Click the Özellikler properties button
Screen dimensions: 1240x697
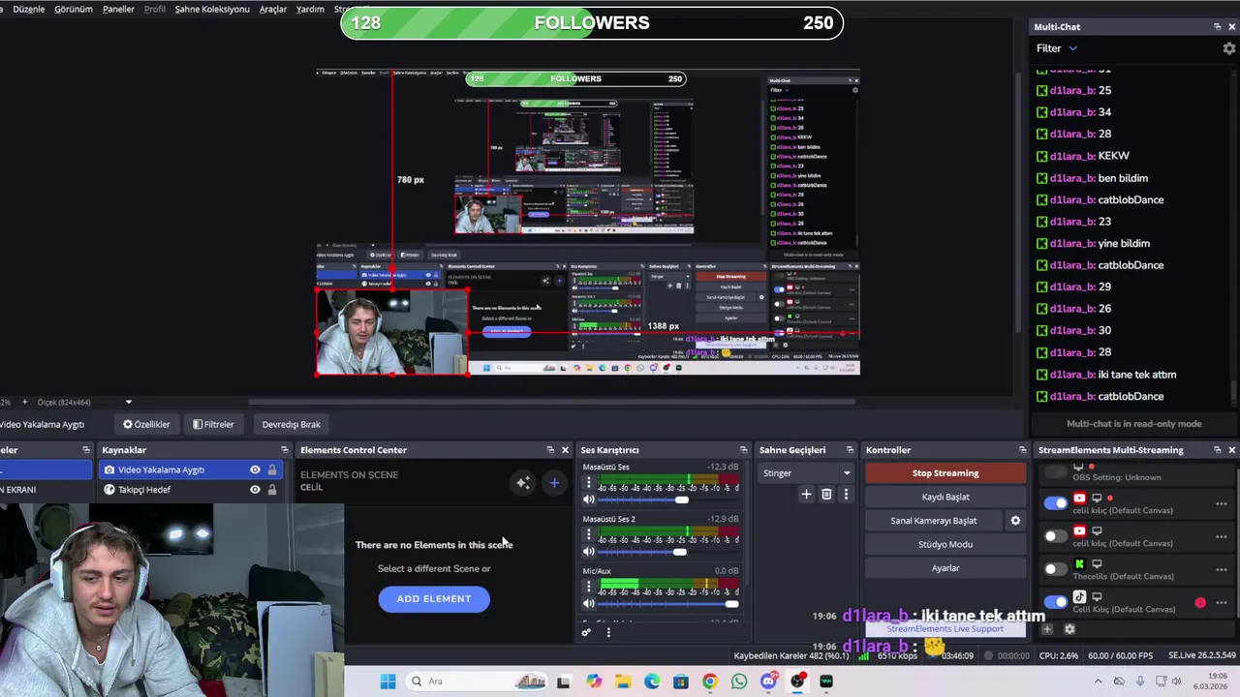click(146, 424)
